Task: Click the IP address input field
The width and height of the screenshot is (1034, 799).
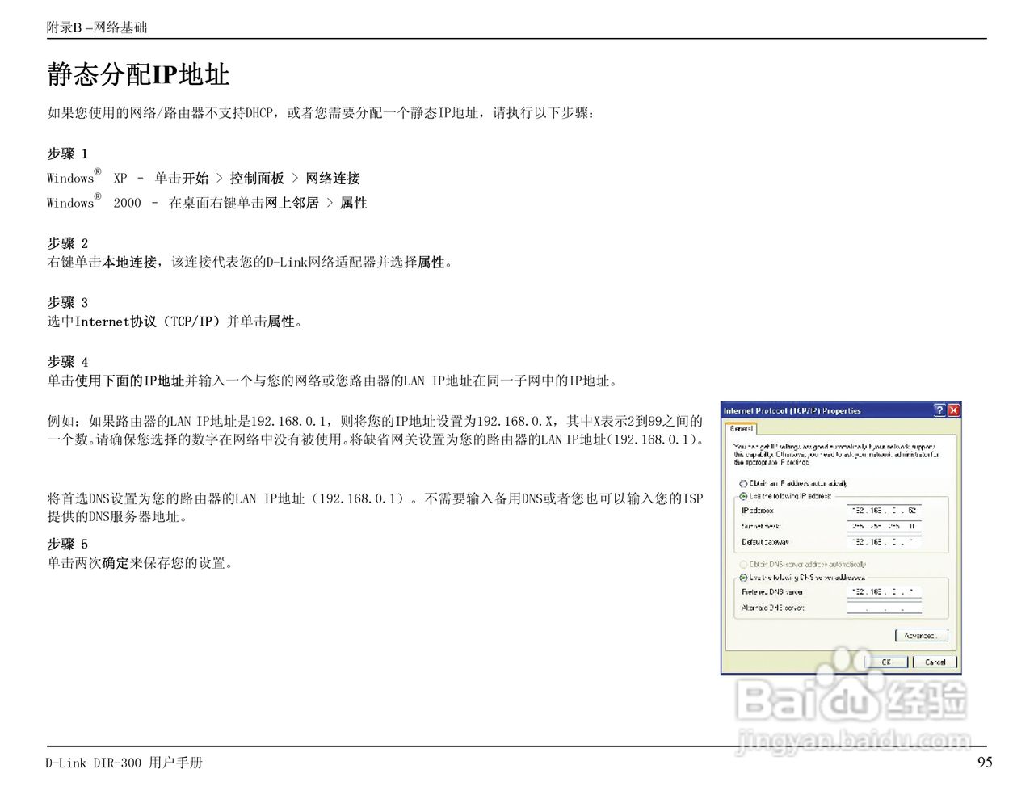Action: [884, 511]
